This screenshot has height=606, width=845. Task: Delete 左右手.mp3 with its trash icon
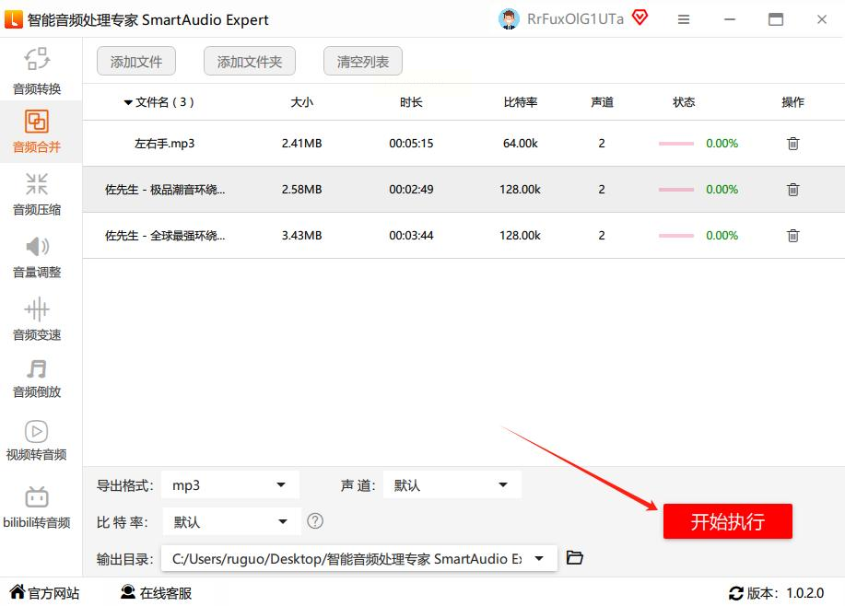pyautogui.click(x=792, y=144)
